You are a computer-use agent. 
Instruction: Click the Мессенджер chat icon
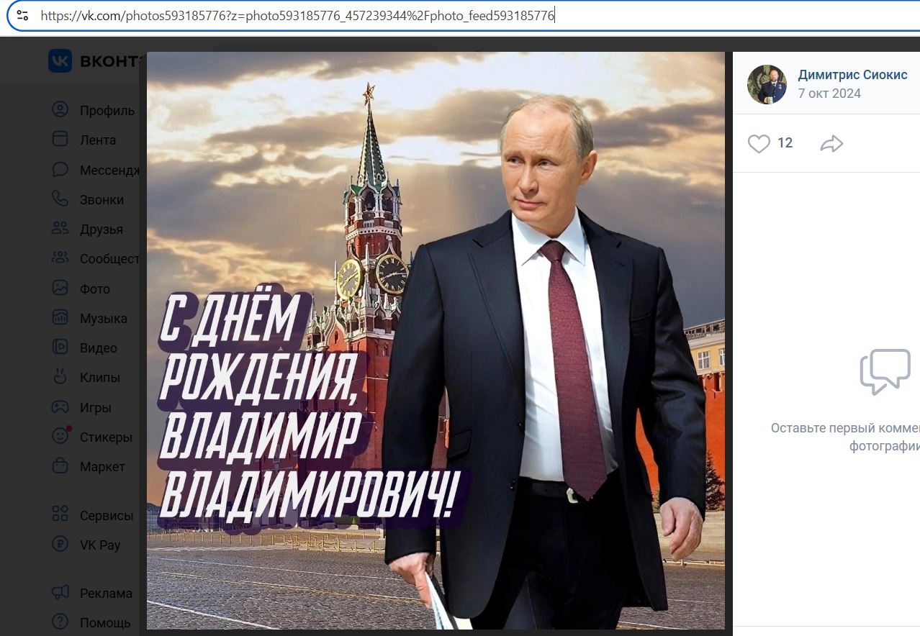60,170
